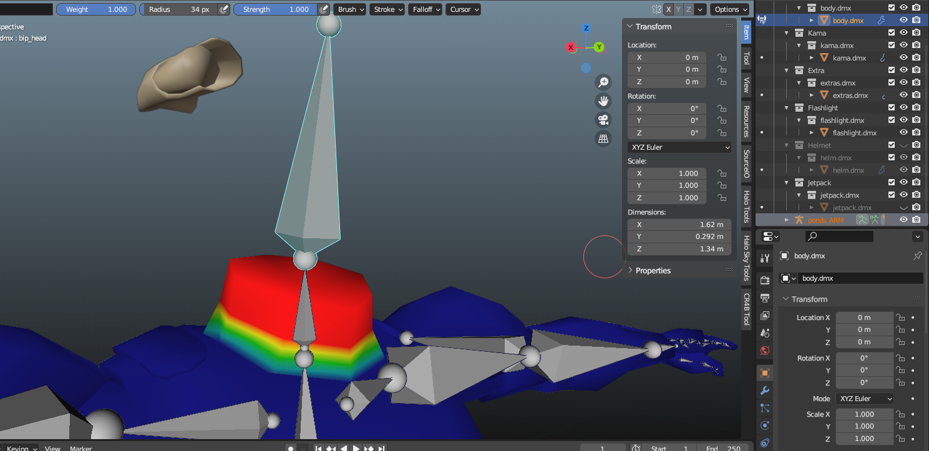Hide the flashlight.dmx mesh object
Image resolution: width=929 pixels, height=451 pixels.
903,132
